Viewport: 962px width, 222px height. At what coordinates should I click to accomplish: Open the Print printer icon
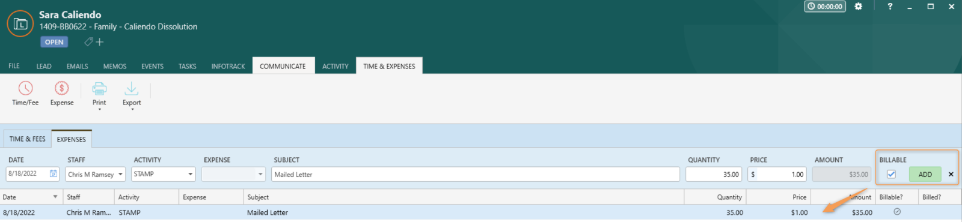coord(99,89)
